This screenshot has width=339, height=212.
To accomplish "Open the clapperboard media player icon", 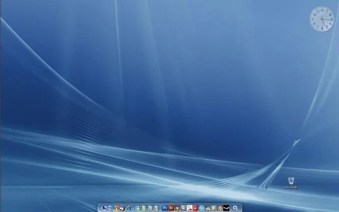I will (208, 208).
